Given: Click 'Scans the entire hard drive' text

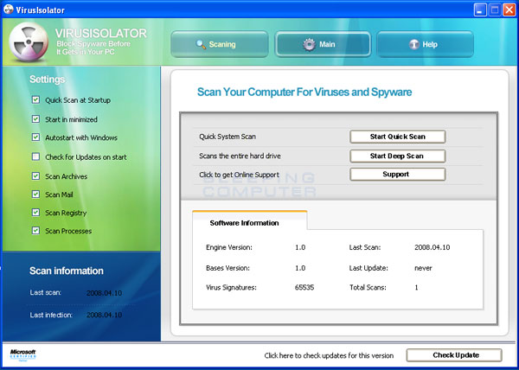Looking at the screenshot, I should [240, 156].
